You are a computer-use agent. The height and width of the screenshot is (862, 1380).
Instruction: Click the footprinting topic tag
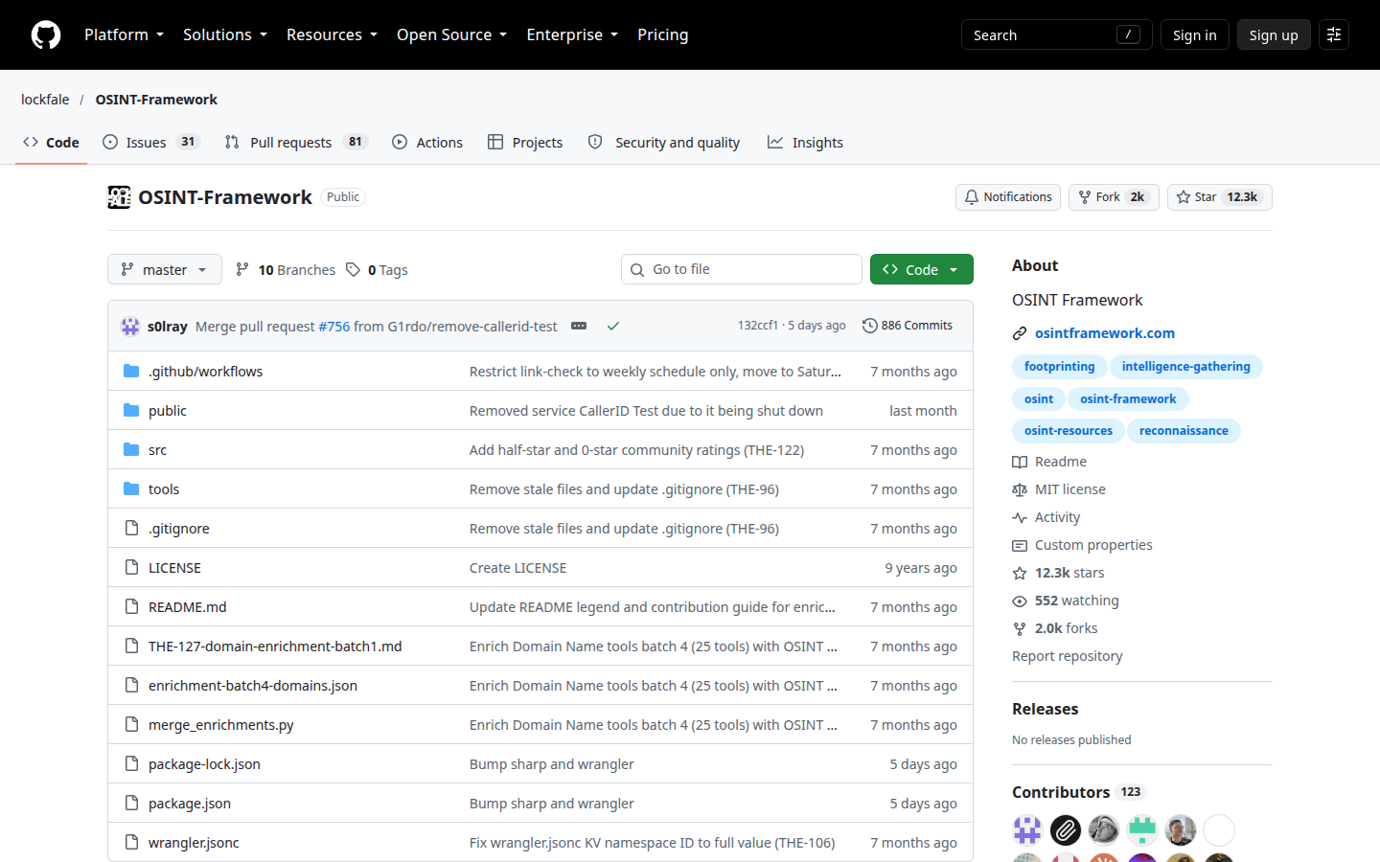pos(1059,367)
